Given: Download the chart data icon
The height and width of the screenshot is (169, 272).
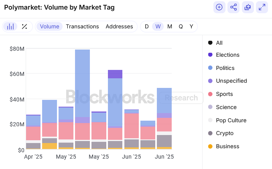Looking at the screenshot, I should click(248, 7).
